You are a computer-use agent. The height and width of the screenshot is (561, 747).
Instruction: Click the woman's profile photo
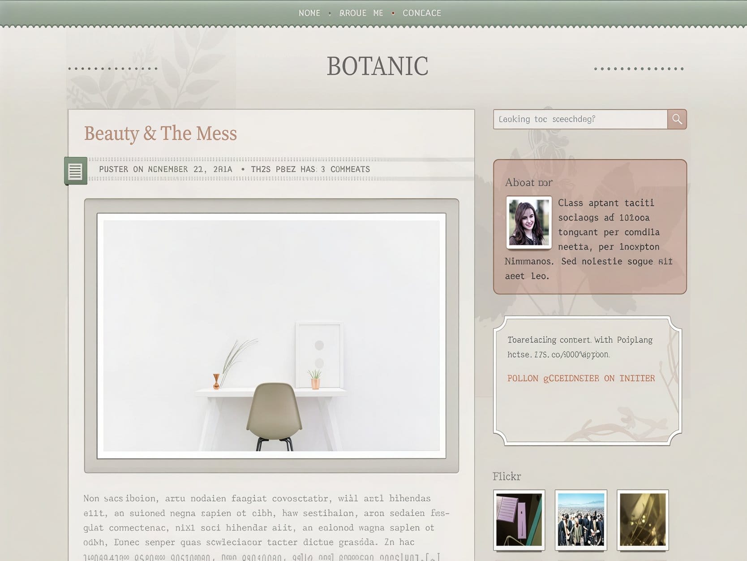tap(529, 222)
